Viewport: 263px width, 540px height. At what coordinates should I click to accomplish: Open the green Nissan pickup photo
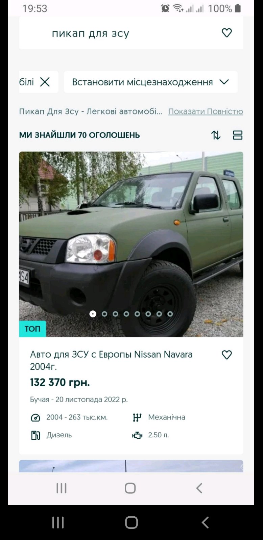tap(131, 244)
